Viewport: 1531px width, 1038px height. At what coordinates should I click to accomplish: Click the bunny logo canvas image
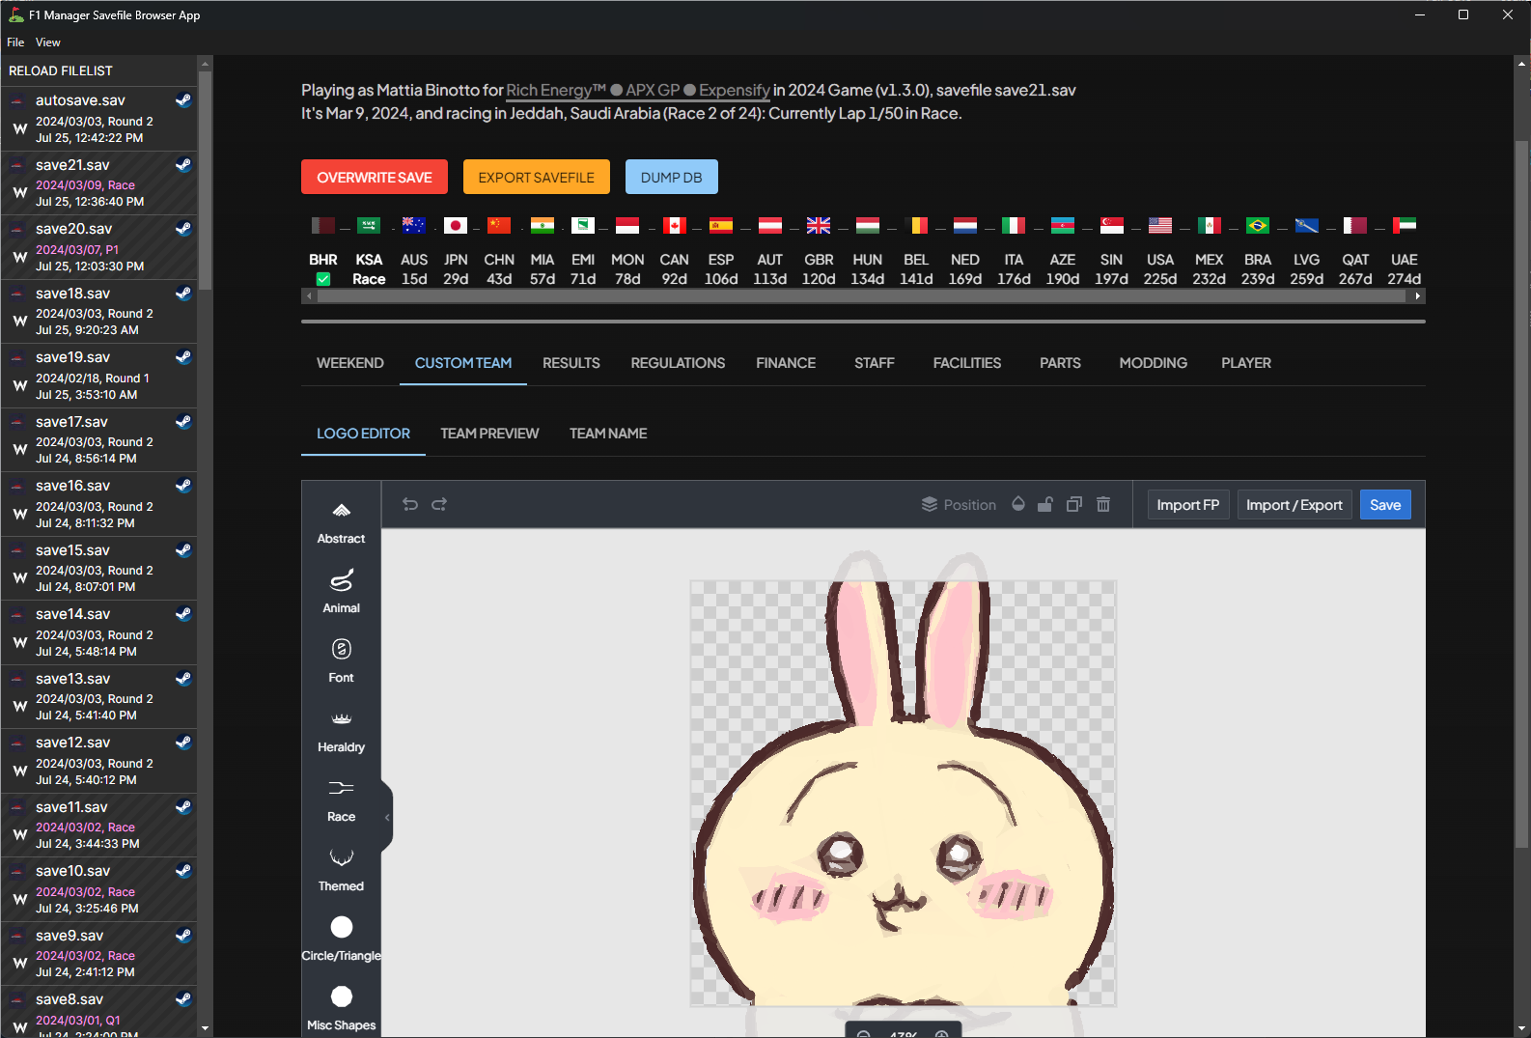coord(904,792)
